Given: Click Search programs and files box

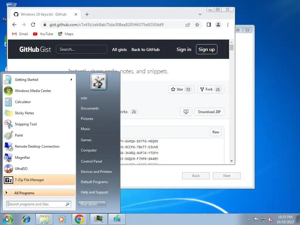Looking at the screenshot, I should coord(39,204).
